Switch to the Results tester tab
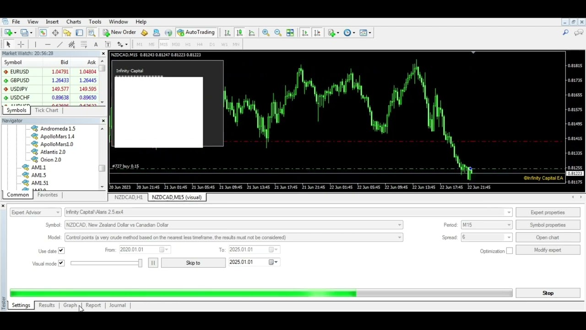 47,305
